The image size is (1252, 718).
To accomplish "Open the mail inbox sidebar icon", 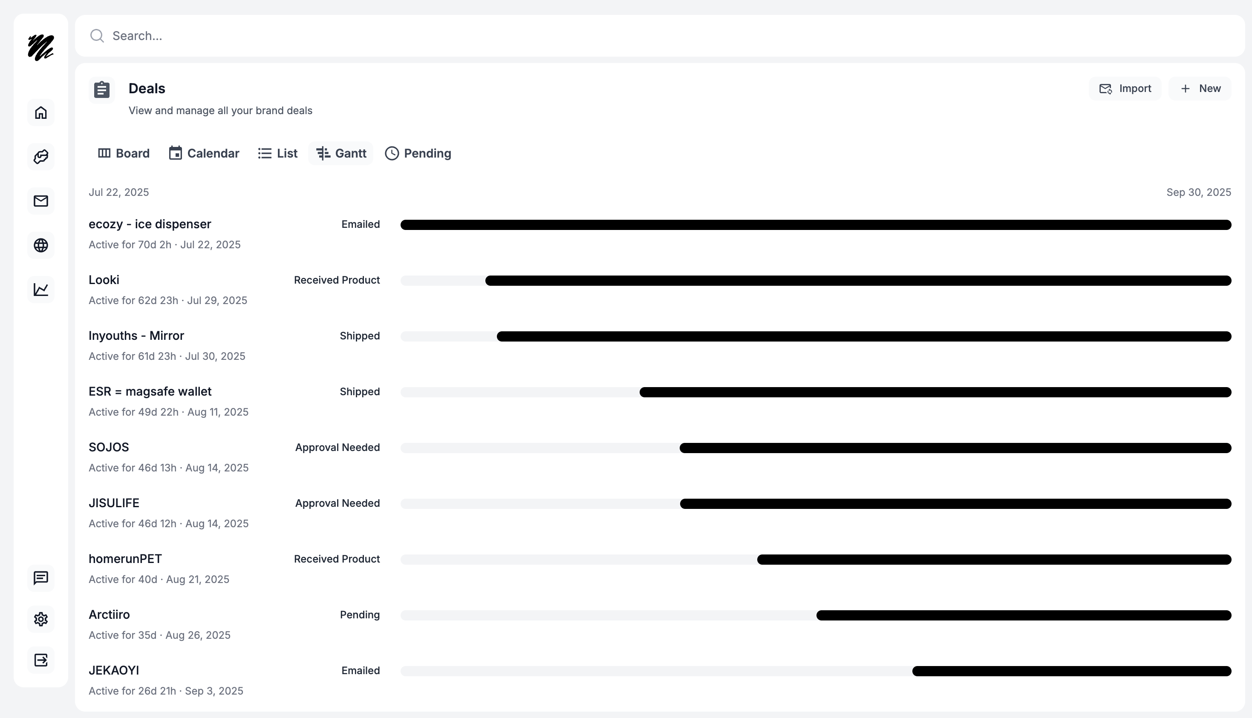I will (41, 201).
